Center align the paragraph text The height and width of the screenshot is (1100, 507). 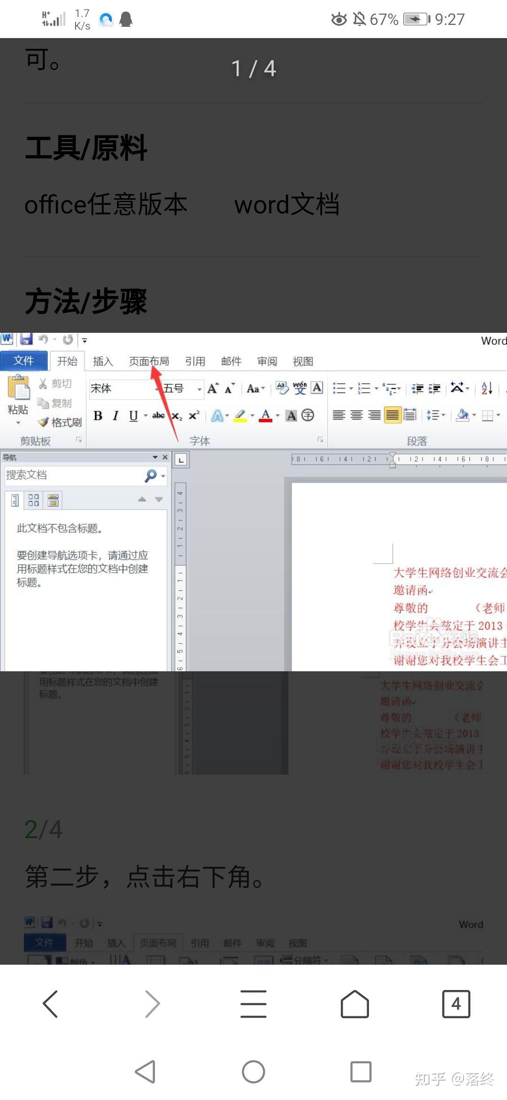(357, 415)
